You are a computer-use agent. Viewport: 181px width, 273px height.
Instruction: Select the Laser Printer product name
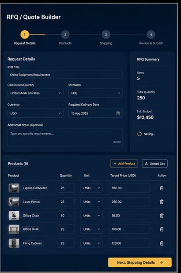31,202
